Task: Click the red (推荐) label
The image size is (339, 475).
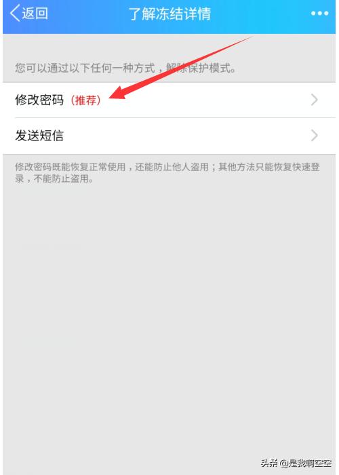Action: coord(85,100)
